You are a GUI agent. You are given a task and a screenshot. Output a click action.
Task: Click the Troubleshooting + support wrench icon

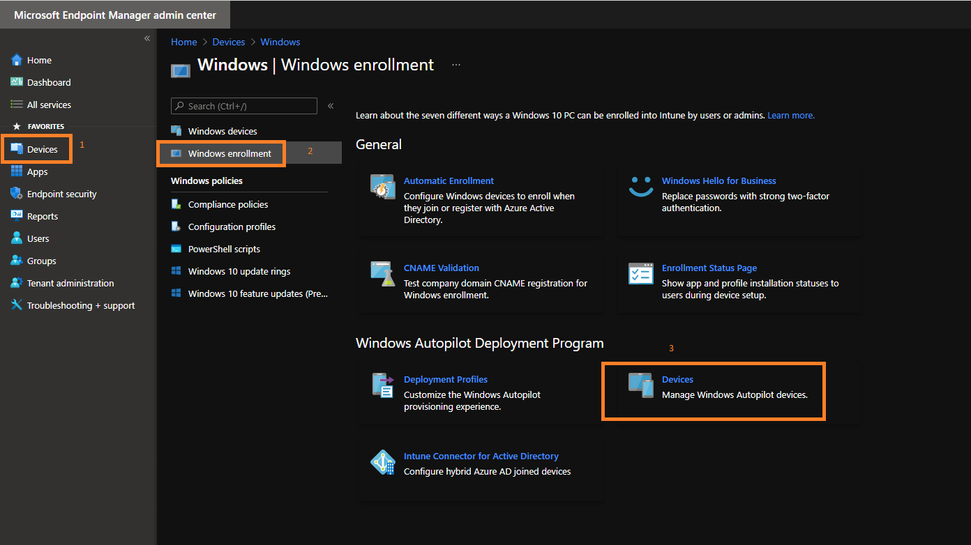pyautogui.click(x=17, y=305)
